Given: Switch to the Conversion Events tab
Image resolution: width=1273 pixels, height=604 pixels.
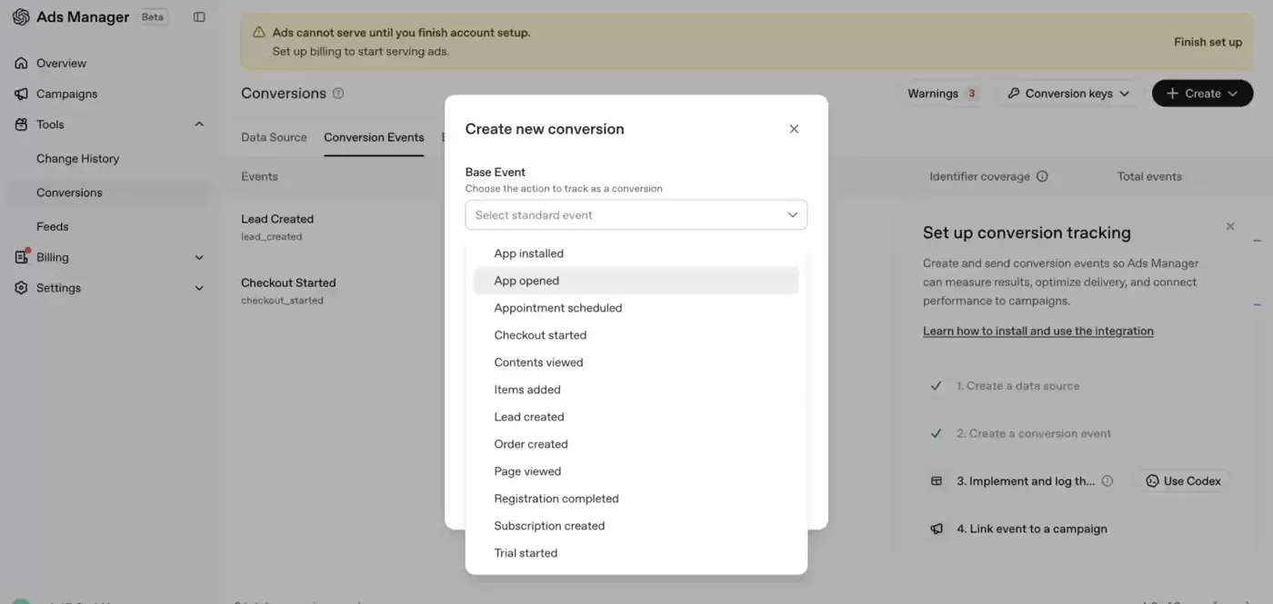Looking at the screenshot, I should pos(374,137).
